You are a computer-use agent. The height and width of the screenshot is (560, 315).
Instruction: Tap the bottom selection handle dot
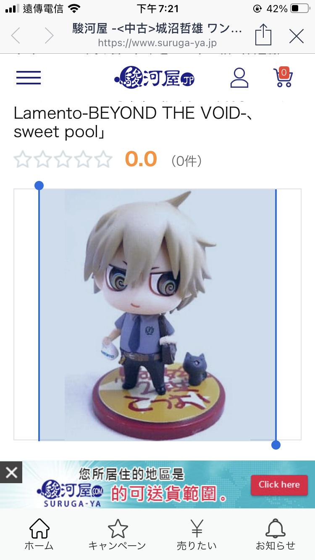(x=276, y=445)
